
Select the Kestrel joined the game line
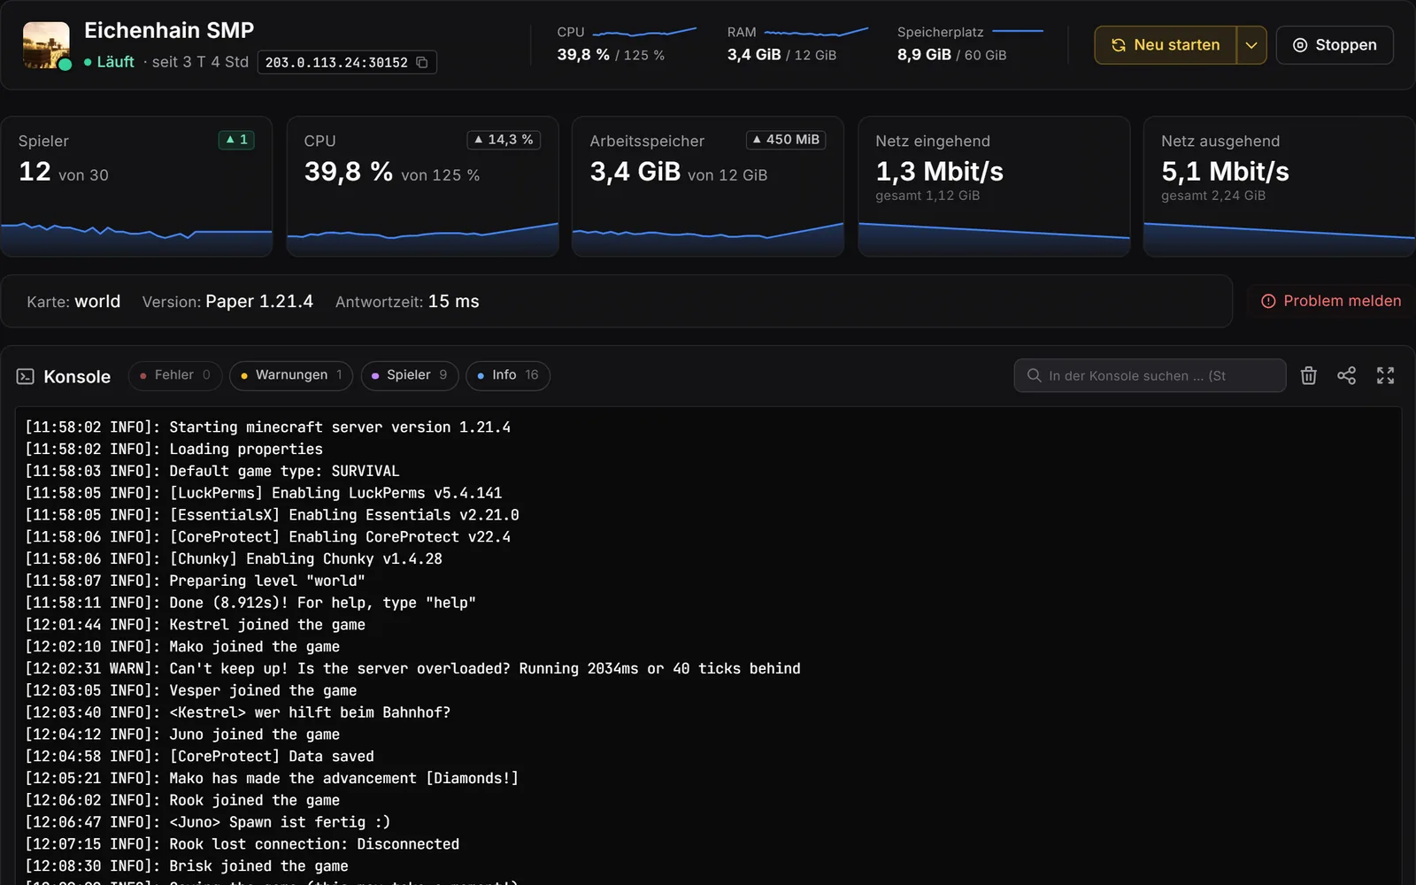coord(195,625)
